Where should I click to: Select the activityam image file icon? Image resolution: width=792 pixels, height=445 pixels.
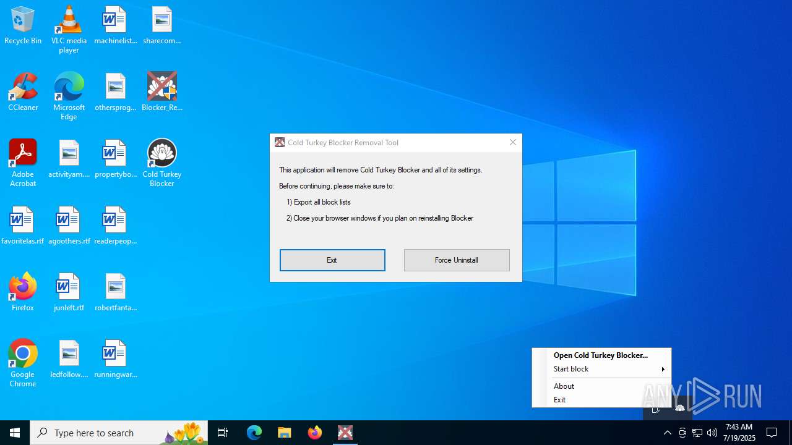69,159
